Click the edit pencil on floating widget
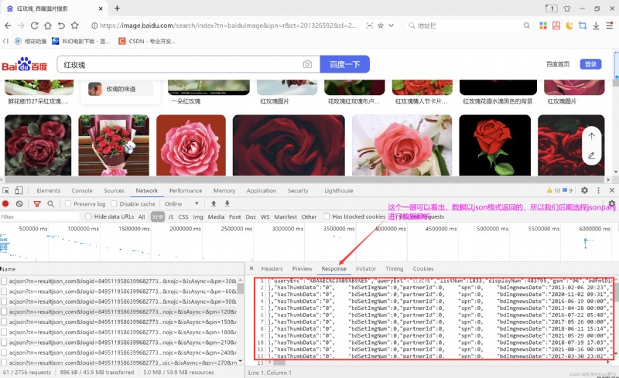Screen dimensions: 619x378 click(x=591, y=155)
